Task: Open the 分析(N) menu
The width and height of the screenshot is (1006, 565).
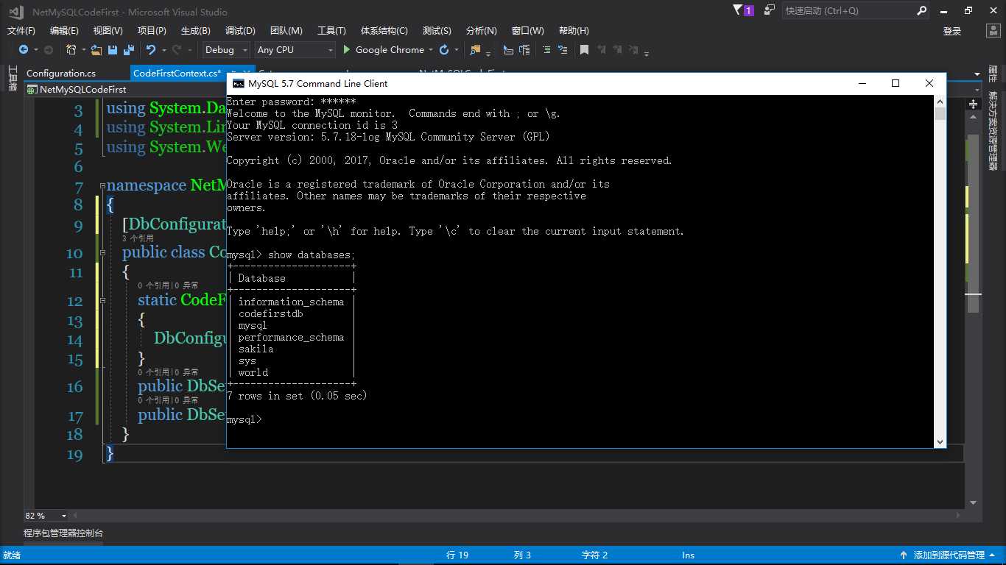Action: pyautogui.click(x=482, y=30)
